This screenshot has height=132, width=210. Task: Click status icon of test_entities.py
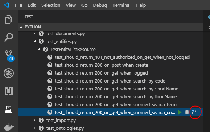point(41,41)
